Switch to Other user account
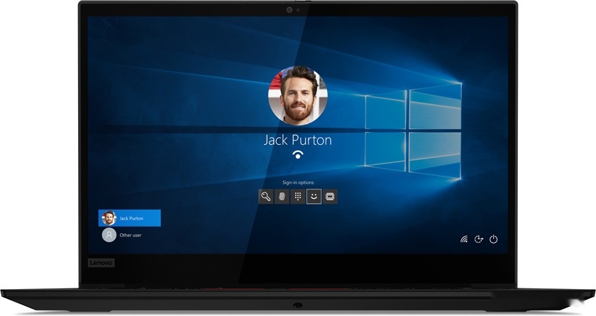596x316 pixels. [130, 235]
